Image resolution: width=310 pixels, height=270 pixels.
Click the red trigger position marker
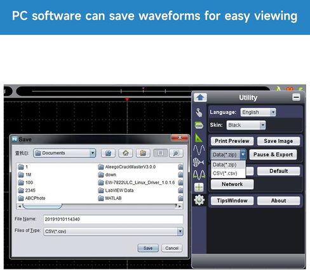(127, 99)
